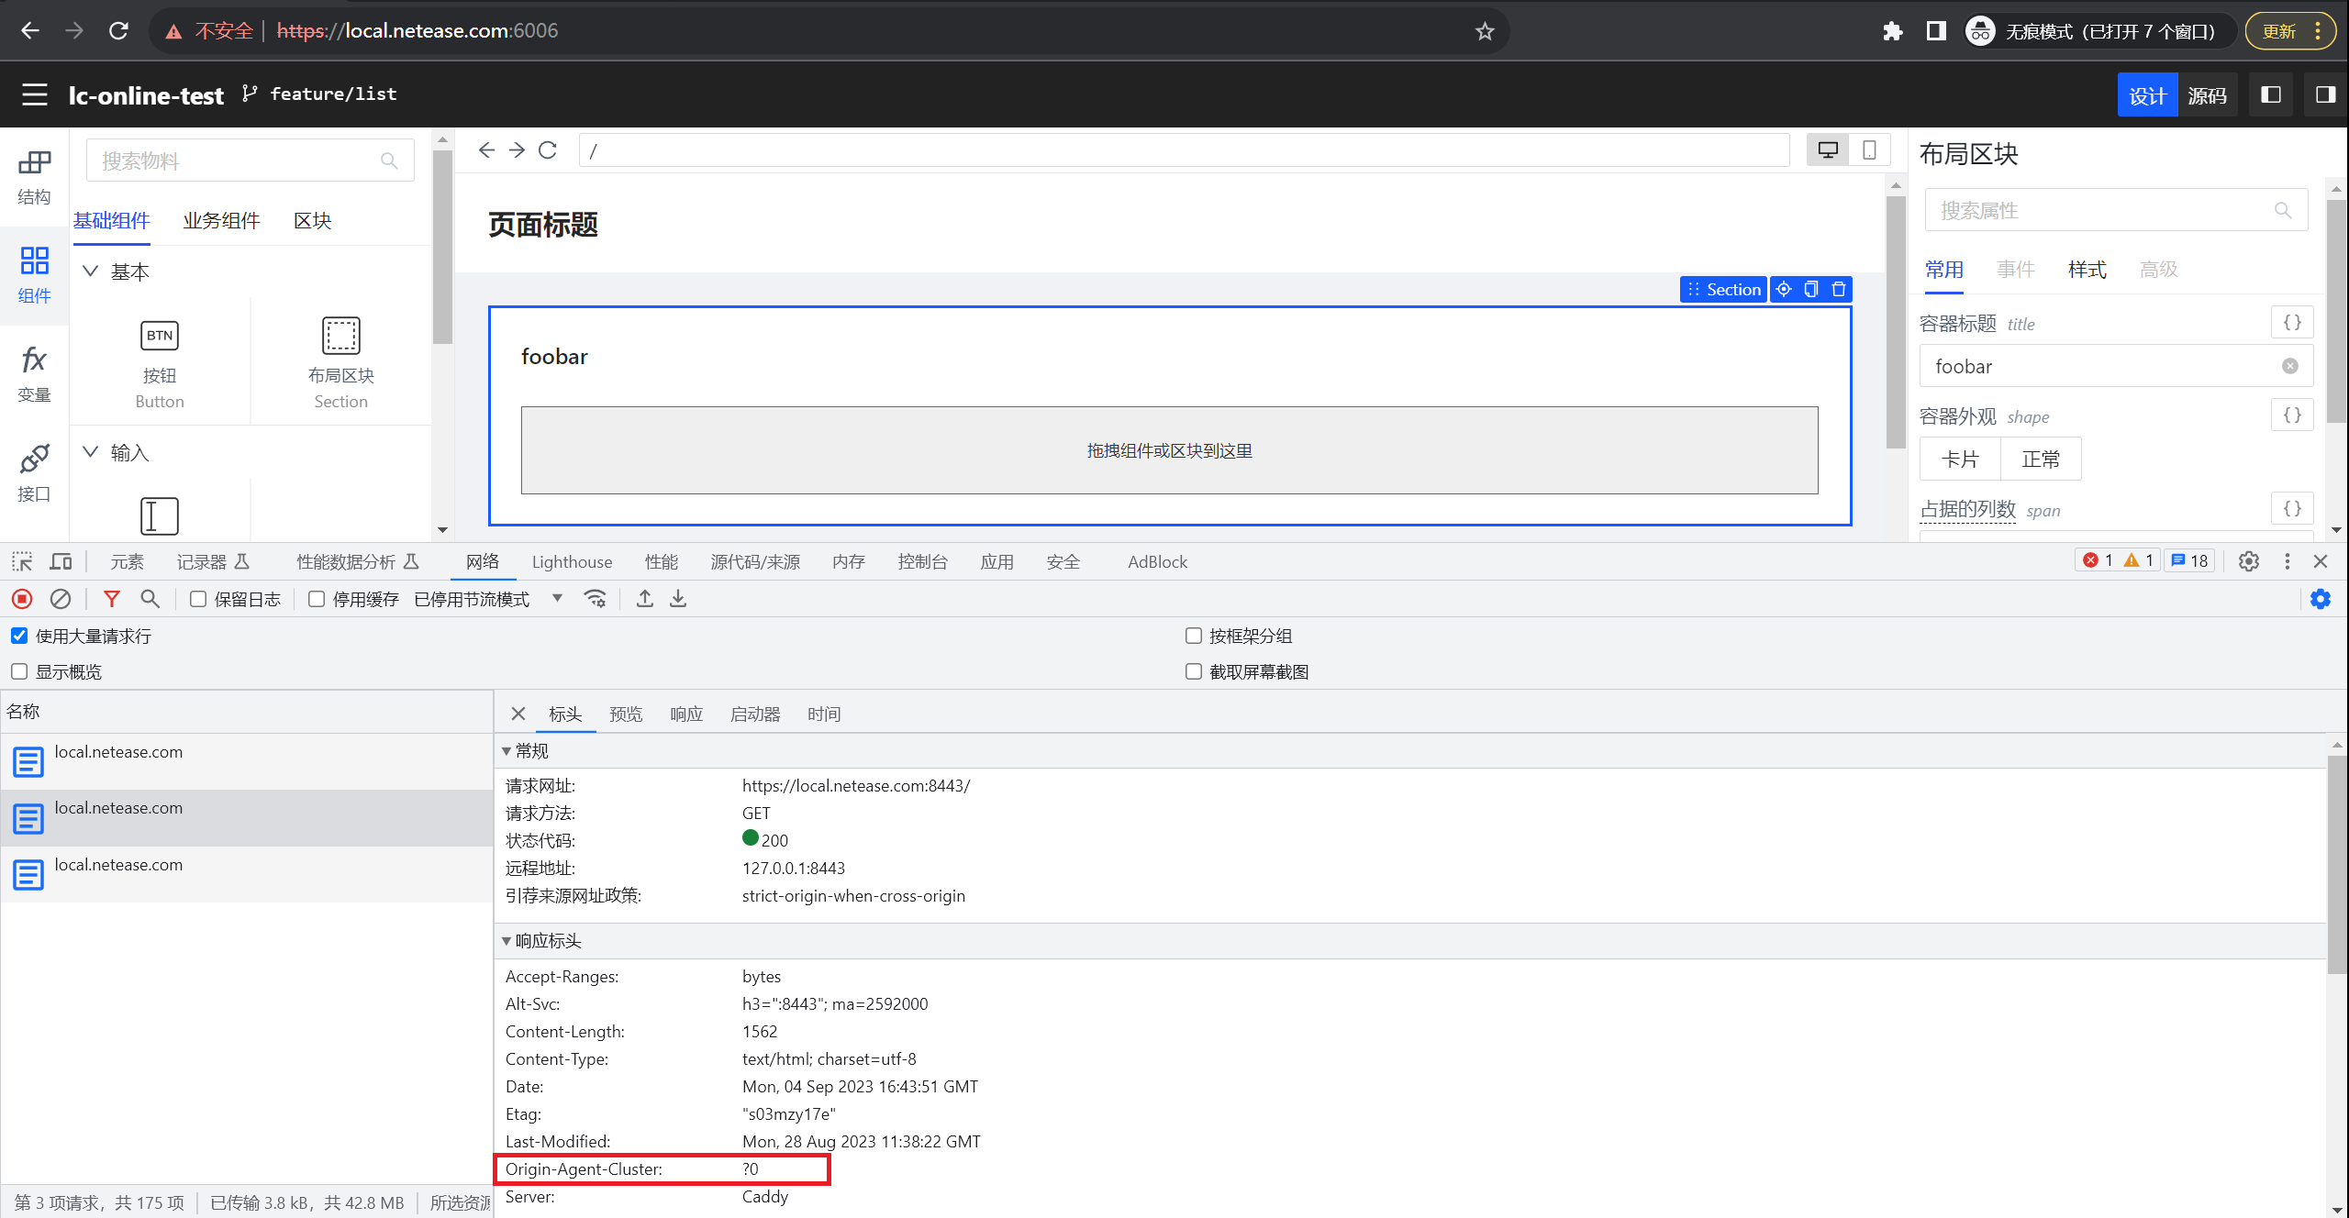This screenshot has width=2349, height=1218.
Task: Duplicate the Section using the copy icon
Action: (1809, 289)
